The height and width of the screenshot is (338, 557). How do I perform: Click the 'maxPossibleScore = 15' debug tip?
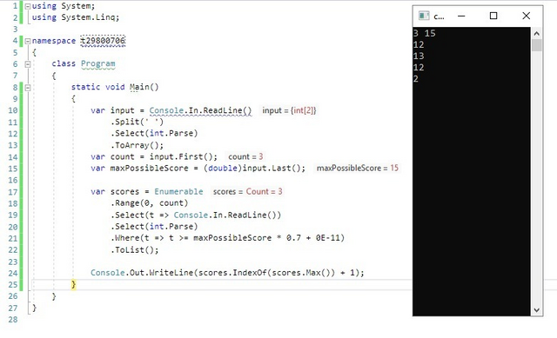pos(358,168)
